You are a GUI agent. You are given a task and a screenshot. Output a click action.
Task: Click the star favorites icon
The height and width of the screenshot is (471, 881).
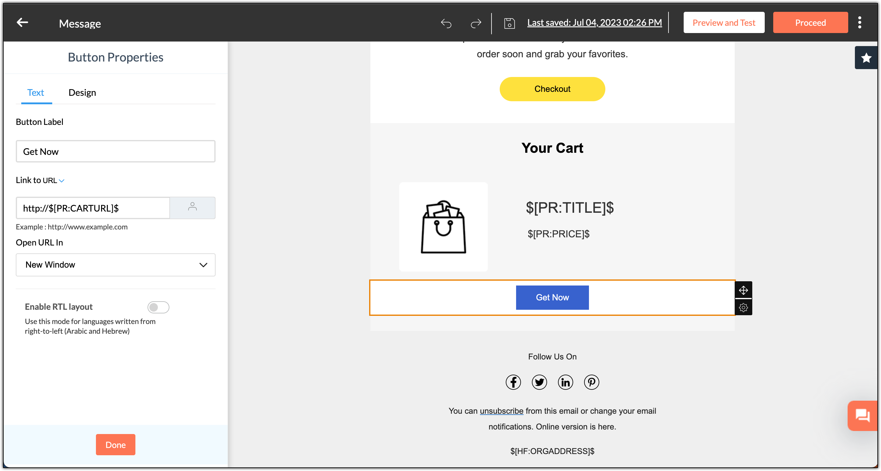pos(866,58)
